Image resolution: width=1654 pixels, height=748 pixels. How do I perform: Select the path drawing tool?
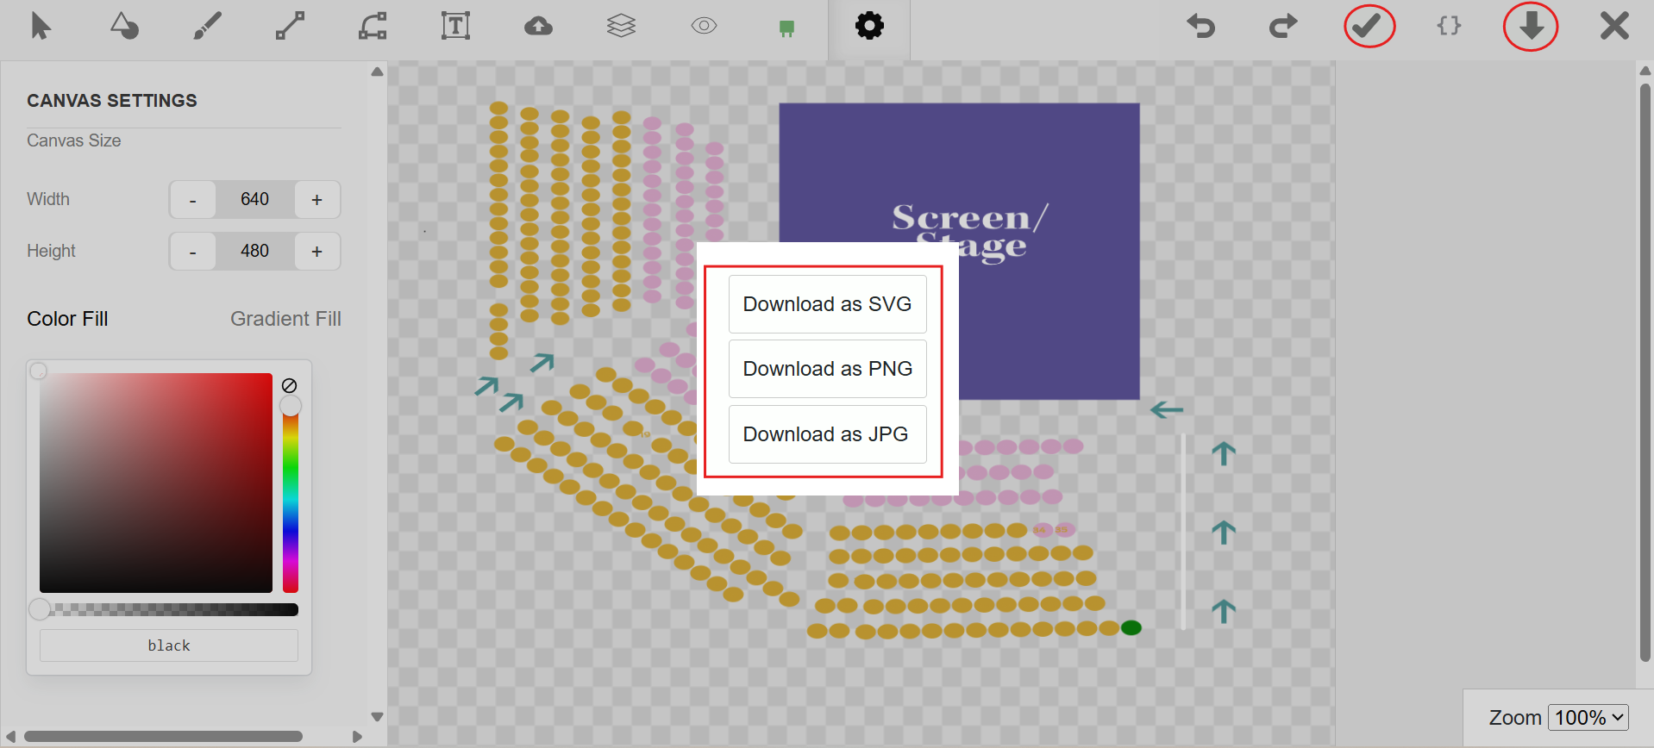[373, 26]
